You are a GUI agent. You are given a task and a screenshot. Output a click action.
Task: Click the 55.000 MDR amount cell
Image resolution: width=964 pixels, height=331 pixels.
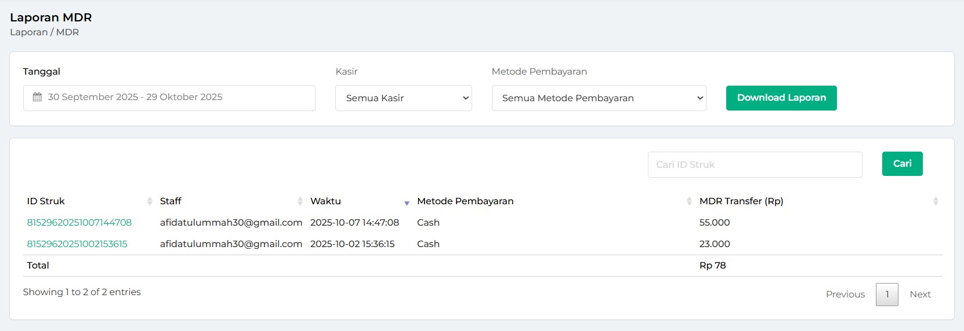pyautogui.click(x=715, y=223)
